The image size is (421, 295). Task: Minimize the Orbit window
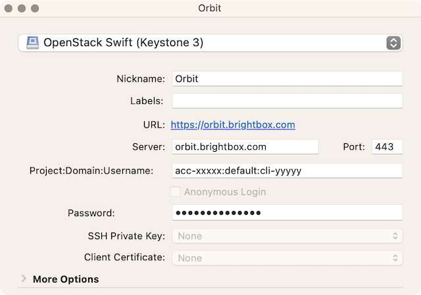coord(22,9)
